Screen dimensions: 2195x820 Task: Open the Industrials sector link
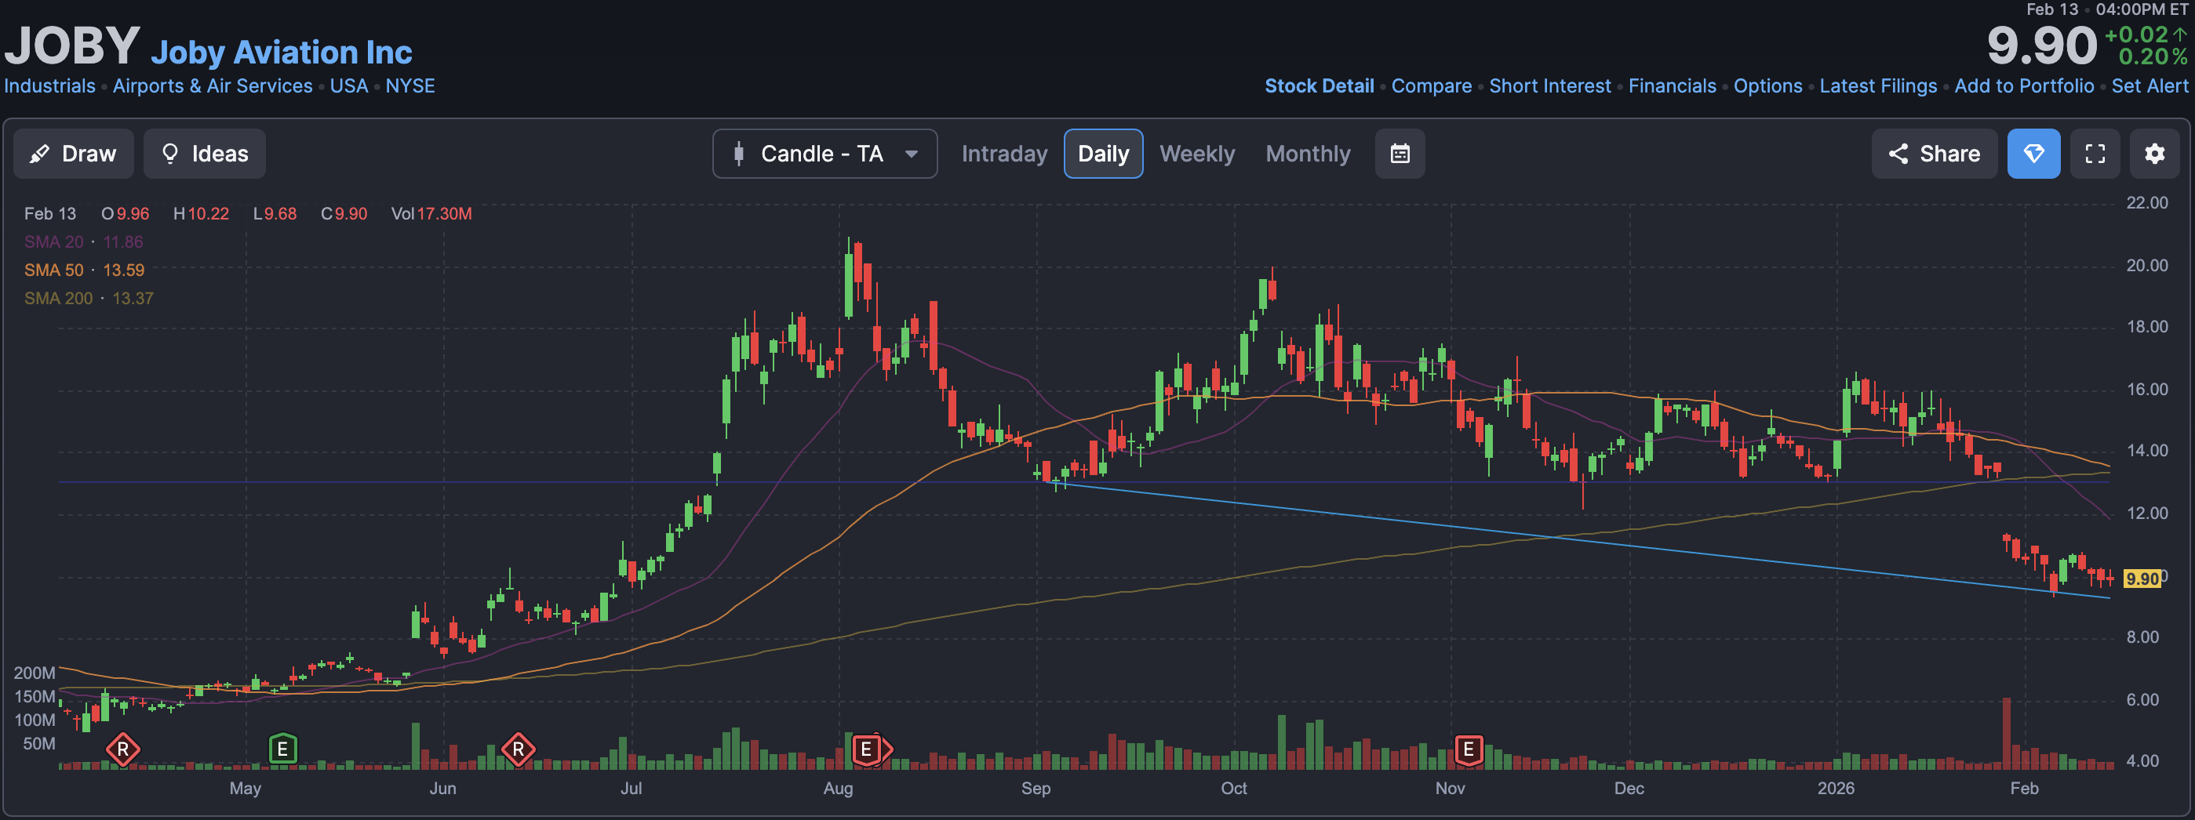[x=49, y=86]
